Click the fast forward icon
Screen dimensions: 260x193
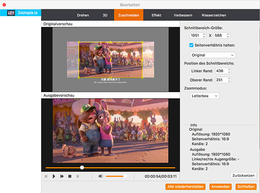62,176
